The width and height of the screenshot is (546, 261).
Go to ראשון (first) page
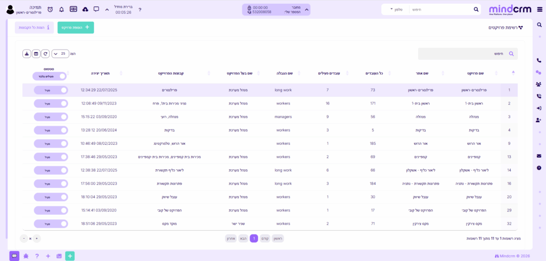pos(277,239)
